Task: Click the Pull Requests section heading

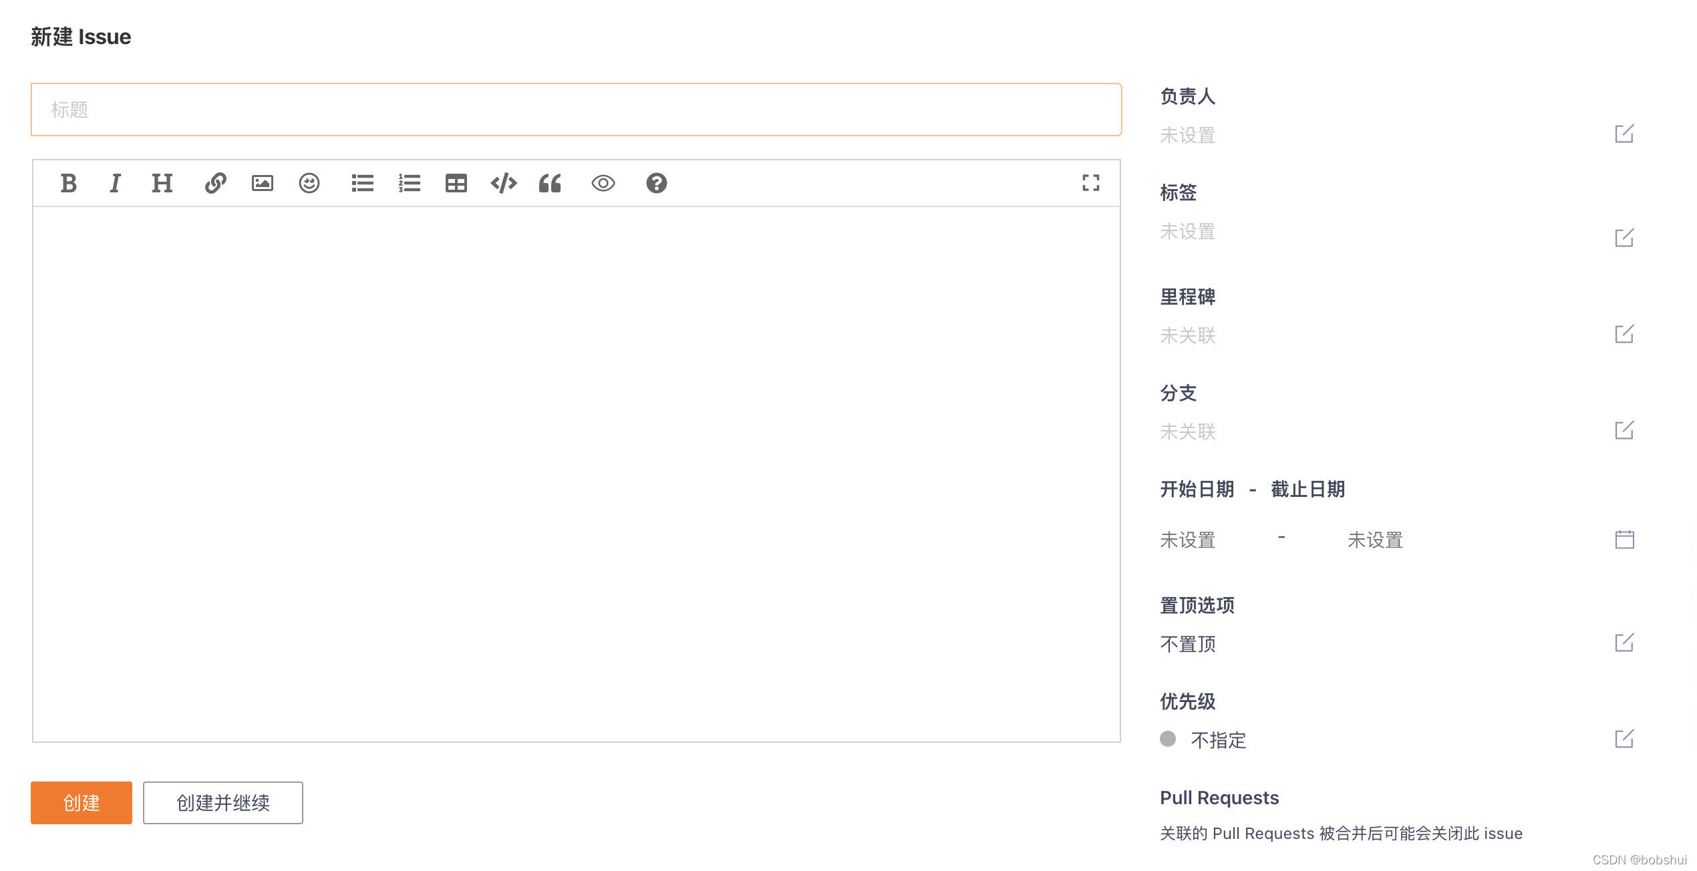Action: point(1219,798)
